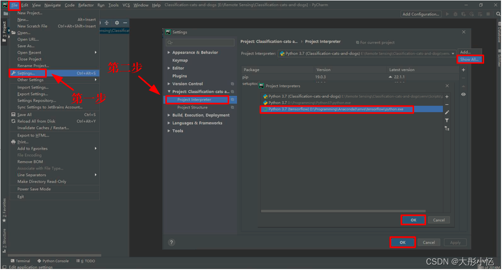Open the SciView side panel tab
Screen dimensions: 502x271
[x=499, y=58]
